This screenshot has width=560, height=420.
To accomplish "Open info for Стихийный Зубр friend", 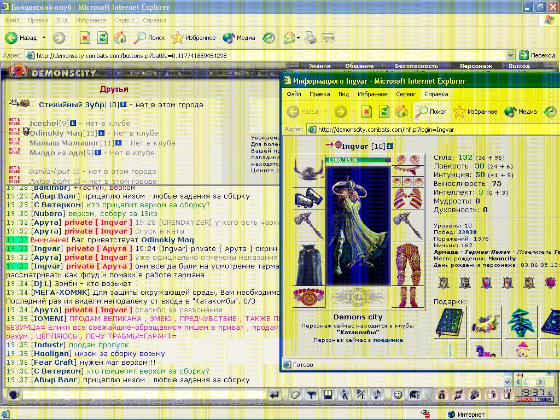I will pyautogui.click(x=123, y=104).
